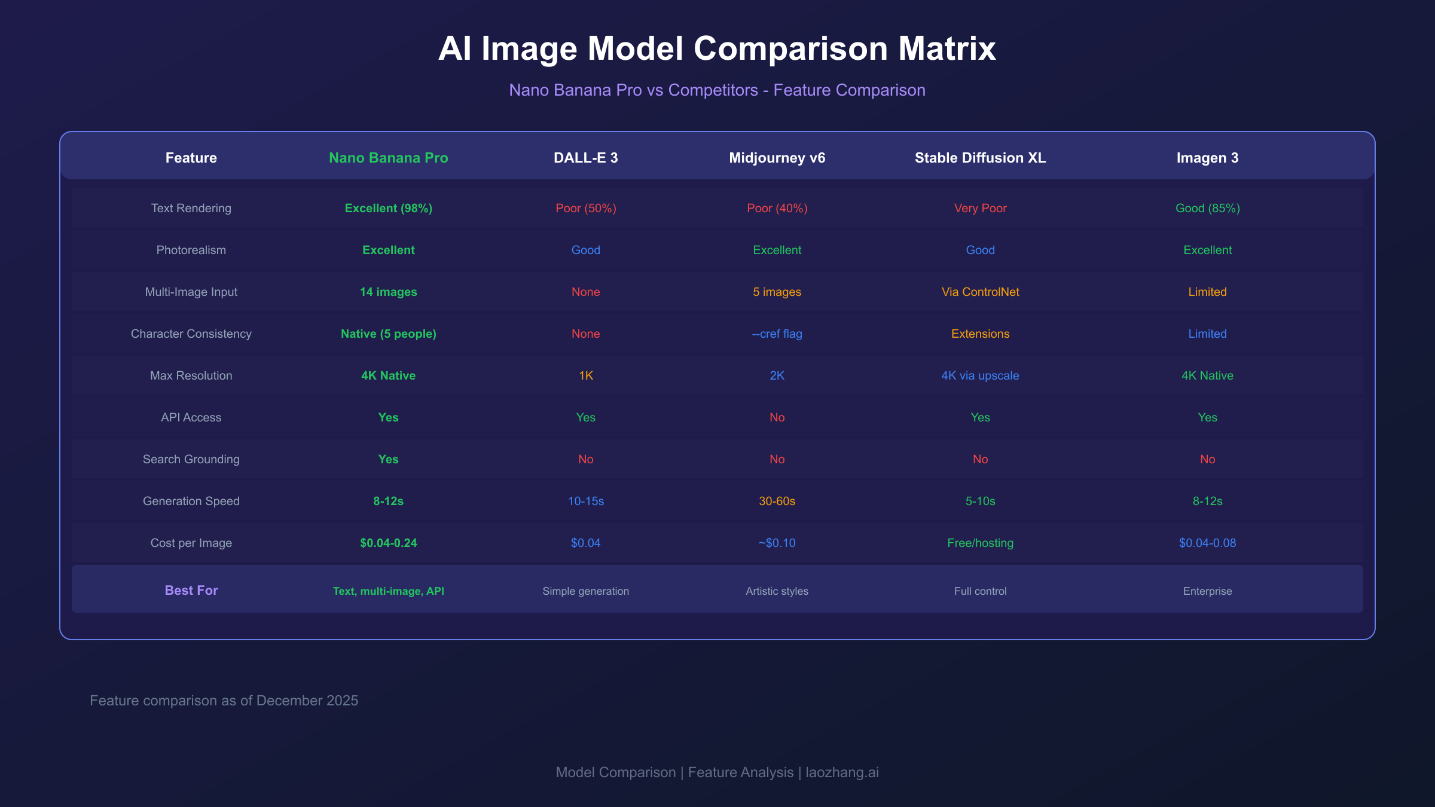
Task: Click the Stable Diffusion XL header
Action: click(980, 157)
